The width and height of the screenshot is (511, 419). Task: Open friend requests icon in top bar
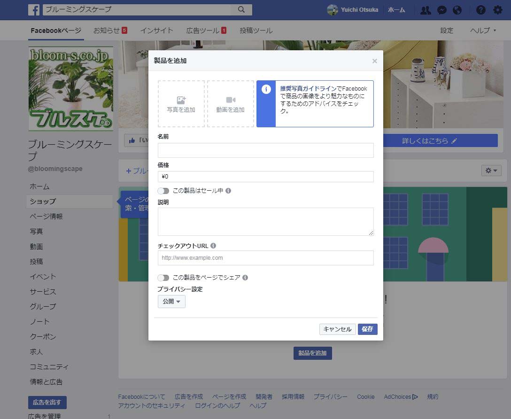426,10
